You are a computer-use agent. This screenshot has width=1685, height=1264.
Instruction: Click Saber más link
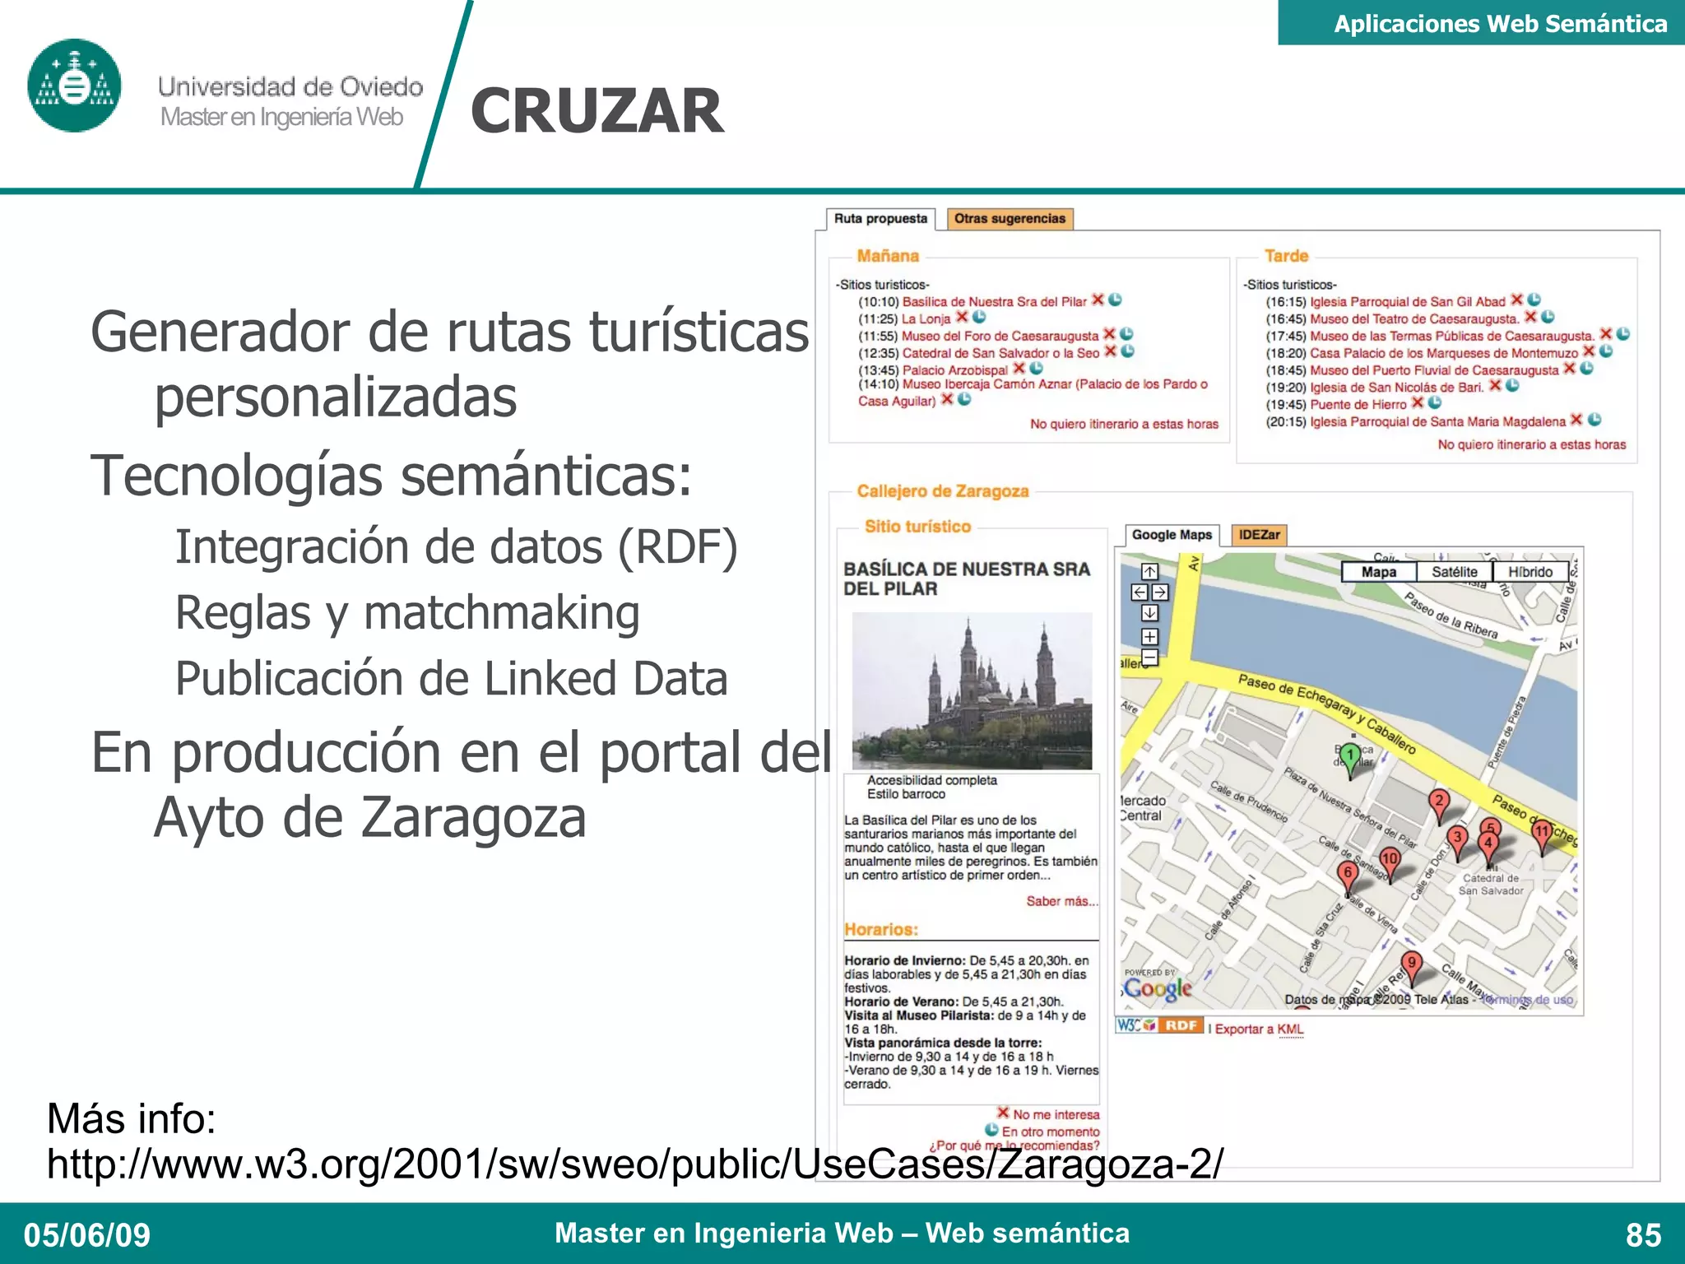[1061, 902]
